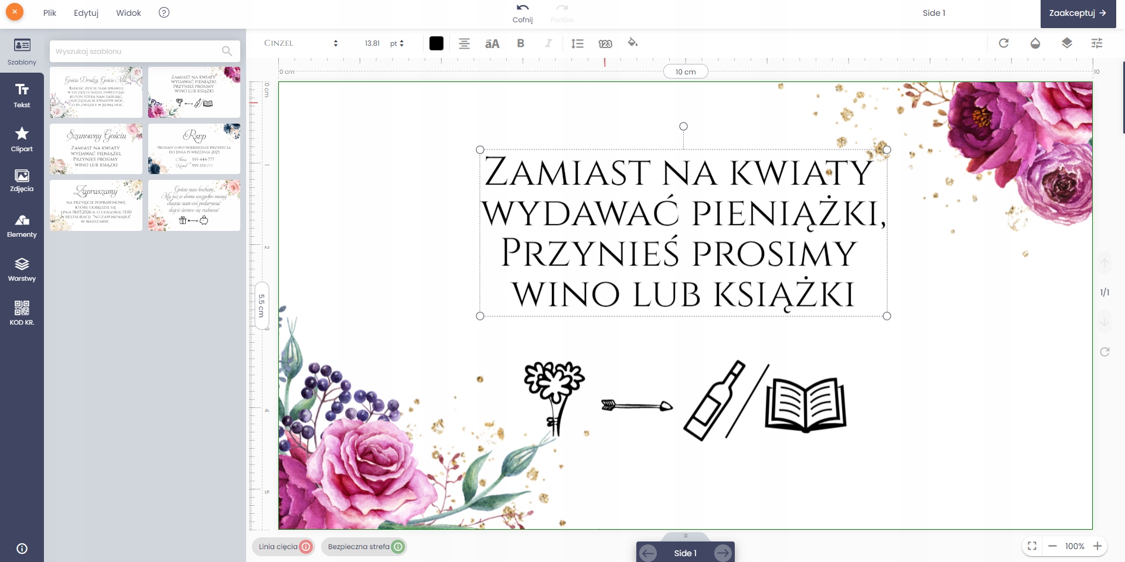Toggle uppercase text case button
Screen dimensions: 1125x562
492,43
